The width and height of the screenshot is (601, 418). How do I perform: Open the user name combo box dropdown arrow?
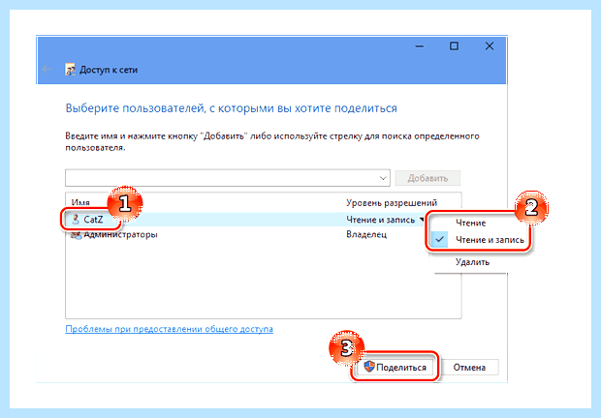point(383,178)
